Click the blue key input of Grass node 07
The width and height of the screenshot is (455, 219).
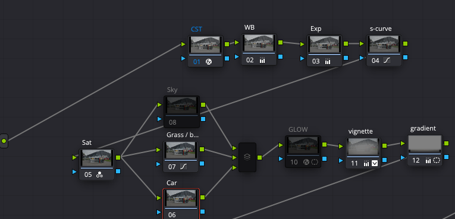[x=158, y=164]
